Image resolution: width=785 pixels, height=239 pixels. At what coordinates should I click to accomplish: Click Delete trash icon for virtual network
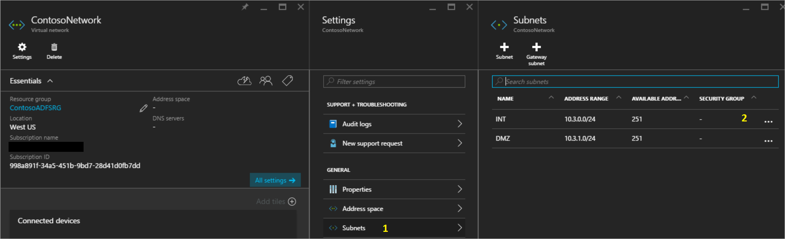(x=54, y=47)
